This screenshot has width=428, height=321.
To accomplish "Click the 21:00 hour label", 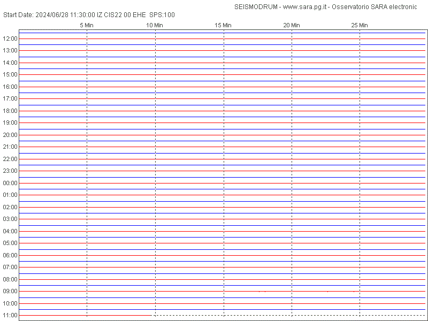I will click(10, 147).
